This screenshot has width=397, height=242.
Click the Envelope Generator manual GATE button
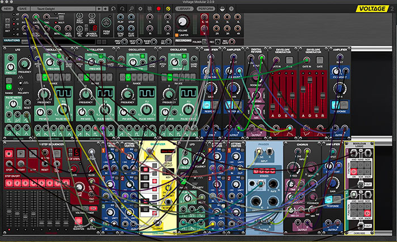tap(289, 60)
